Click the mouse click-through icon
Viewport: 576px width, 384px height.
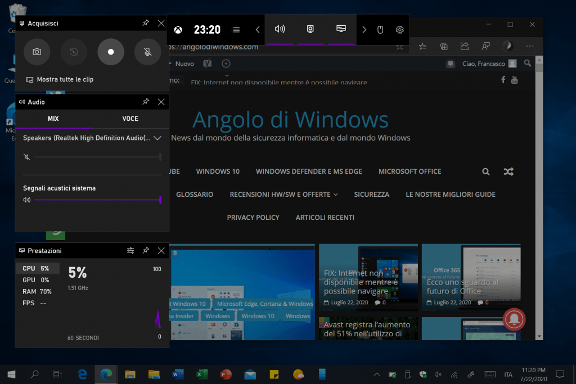380,30
